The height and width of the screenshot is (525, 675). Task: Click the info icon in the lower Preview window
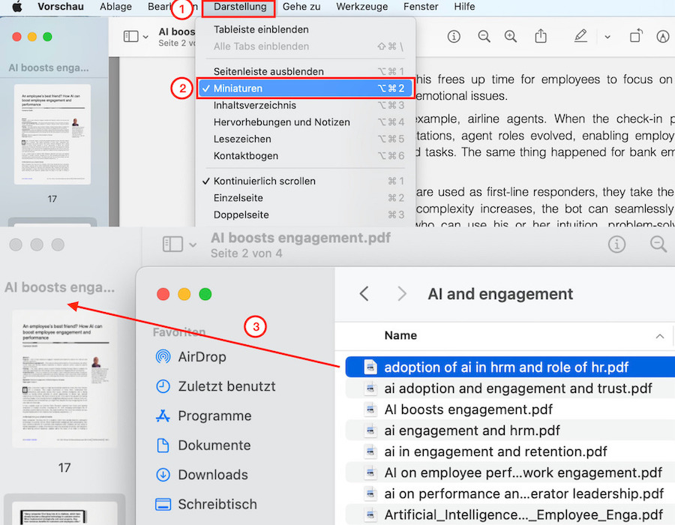coord(616,244)
